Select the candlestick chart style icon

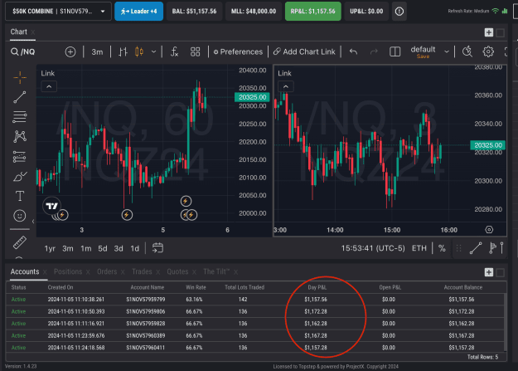tap(139, 52)
